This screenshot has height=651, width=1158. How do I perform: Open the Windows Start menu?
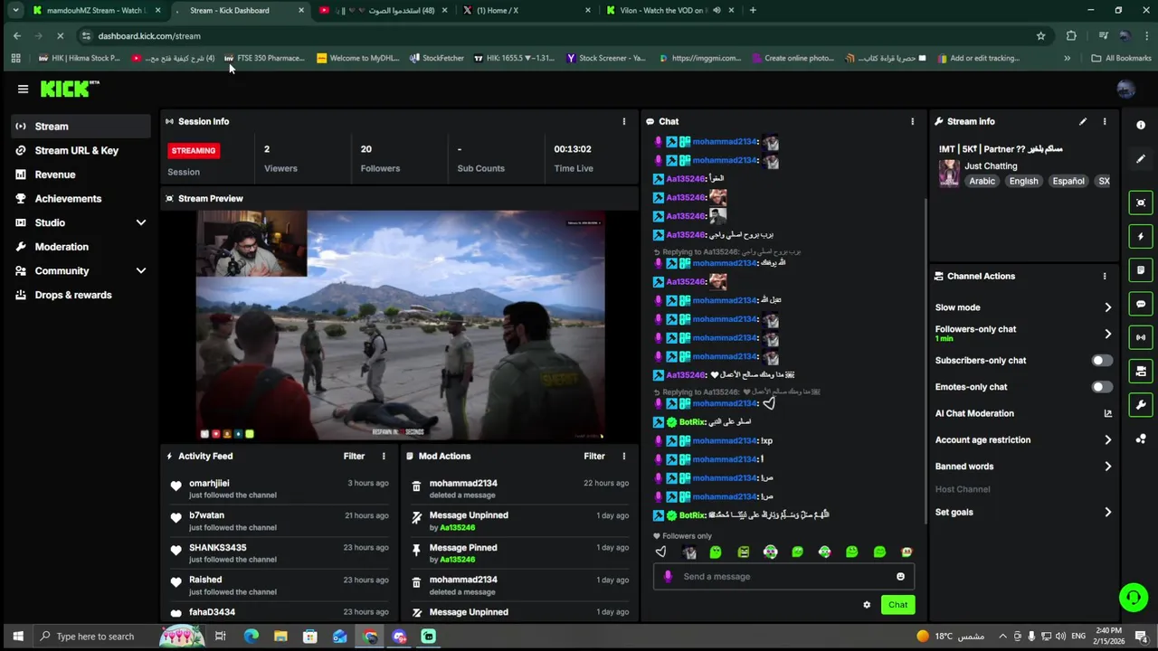pos(17,637)
